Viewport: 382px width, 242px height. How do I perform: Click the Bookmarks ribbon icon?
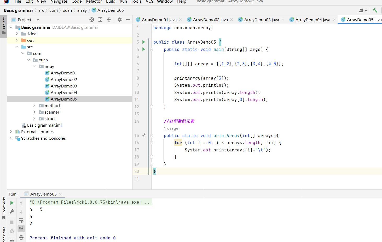(x=4, y=218)
